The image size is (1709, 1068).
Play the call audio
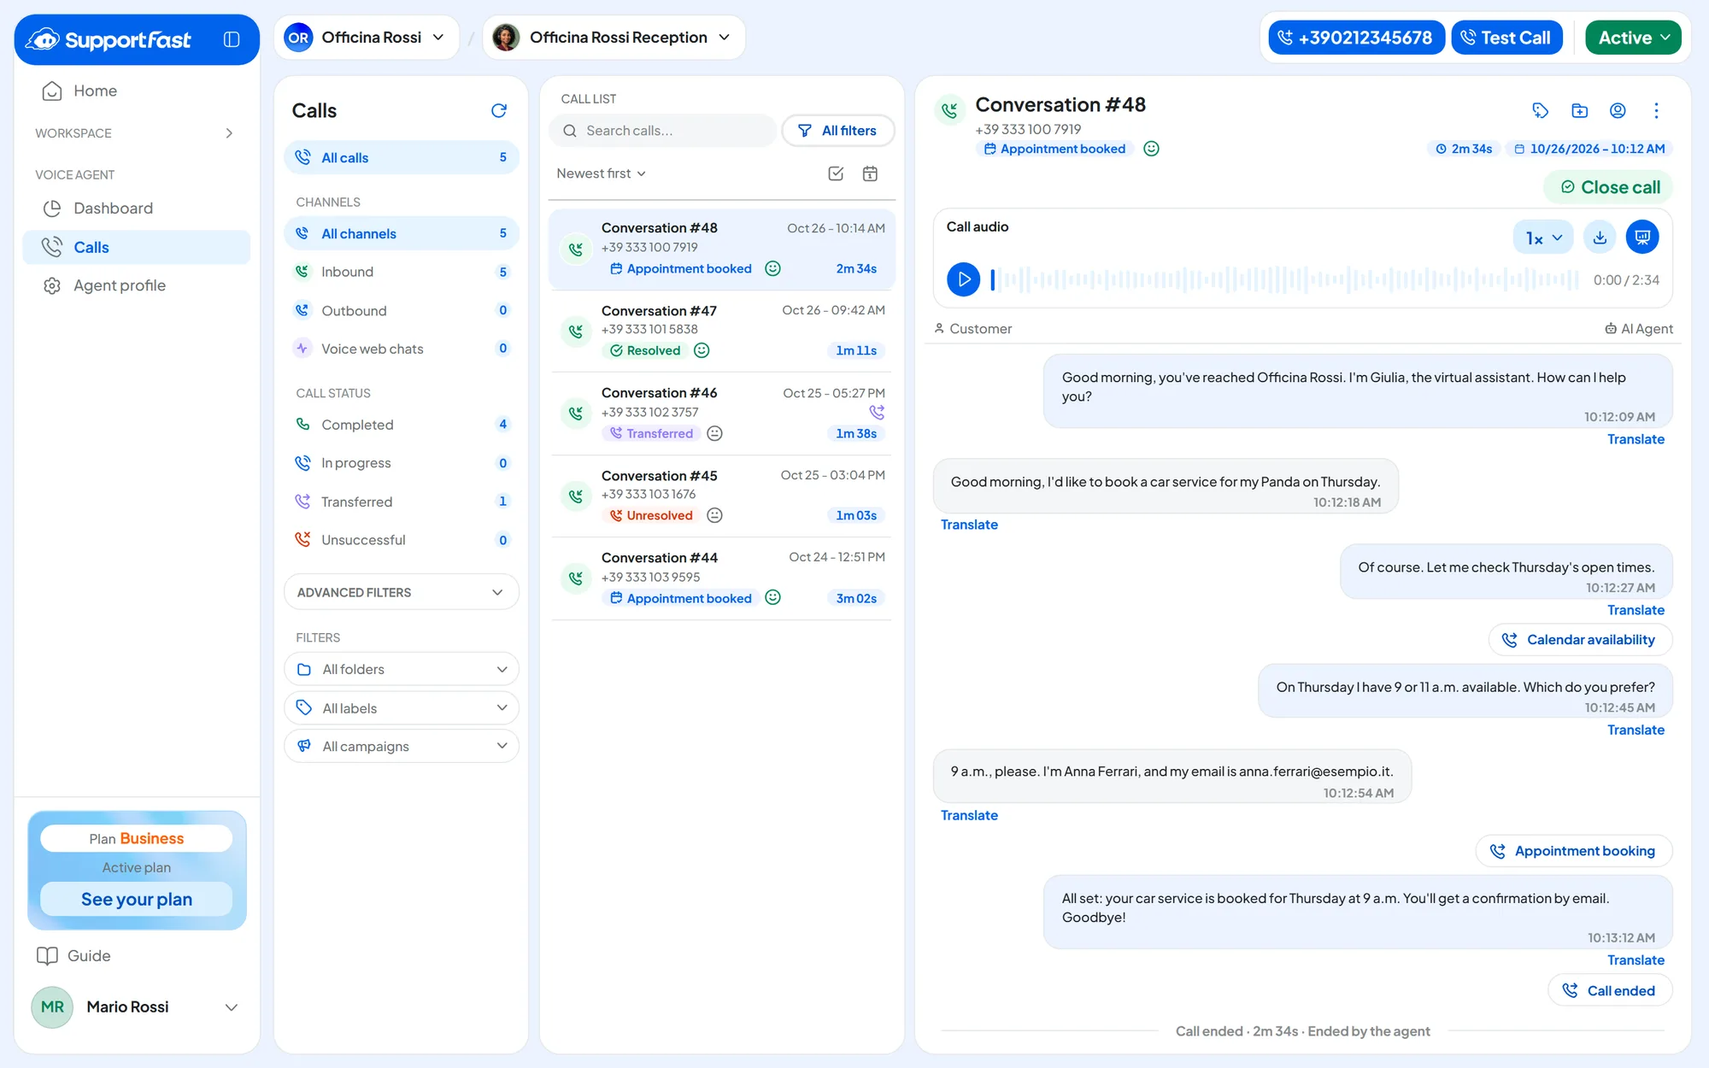click(963, 279)
